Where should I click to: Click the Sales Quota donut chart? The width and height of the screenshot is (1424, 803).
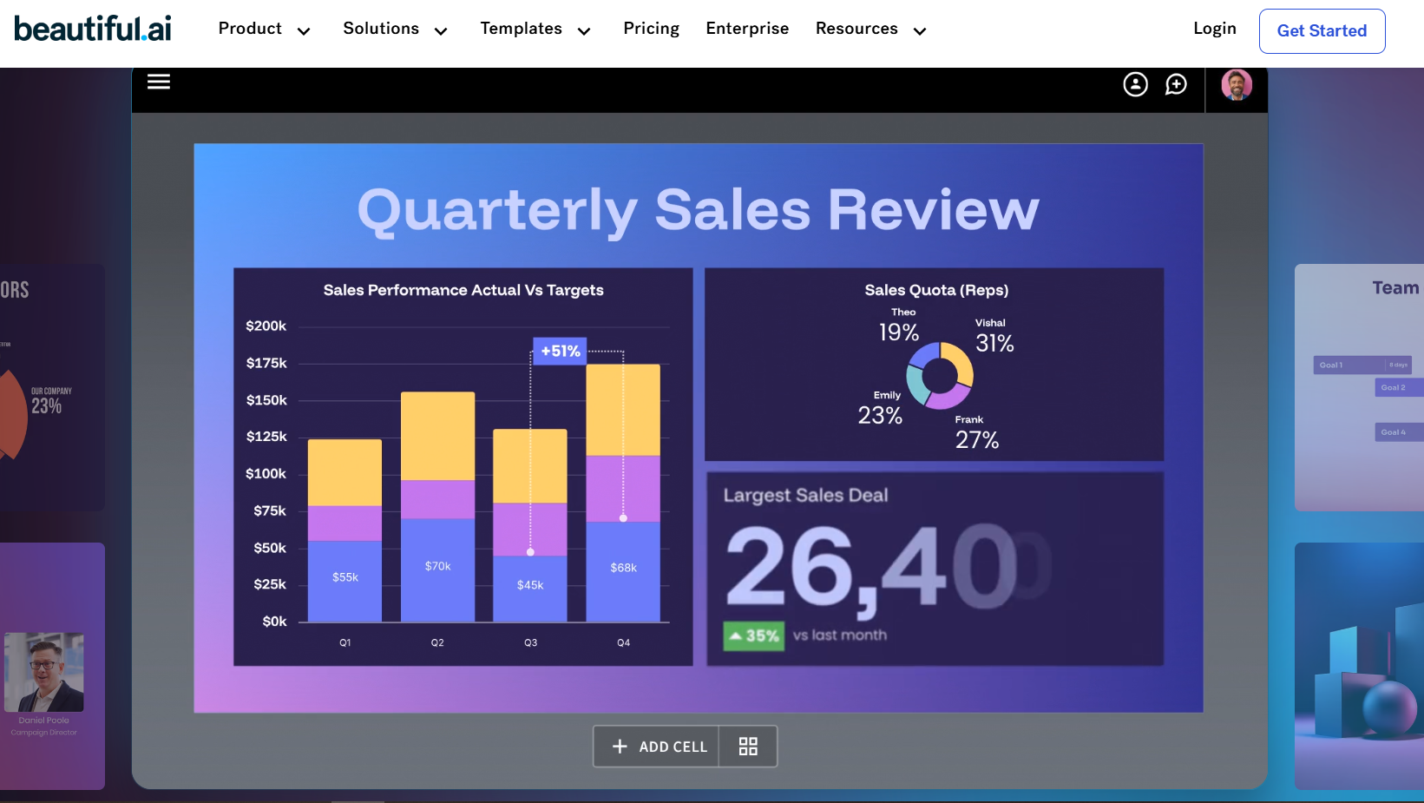tap(939, 375)
